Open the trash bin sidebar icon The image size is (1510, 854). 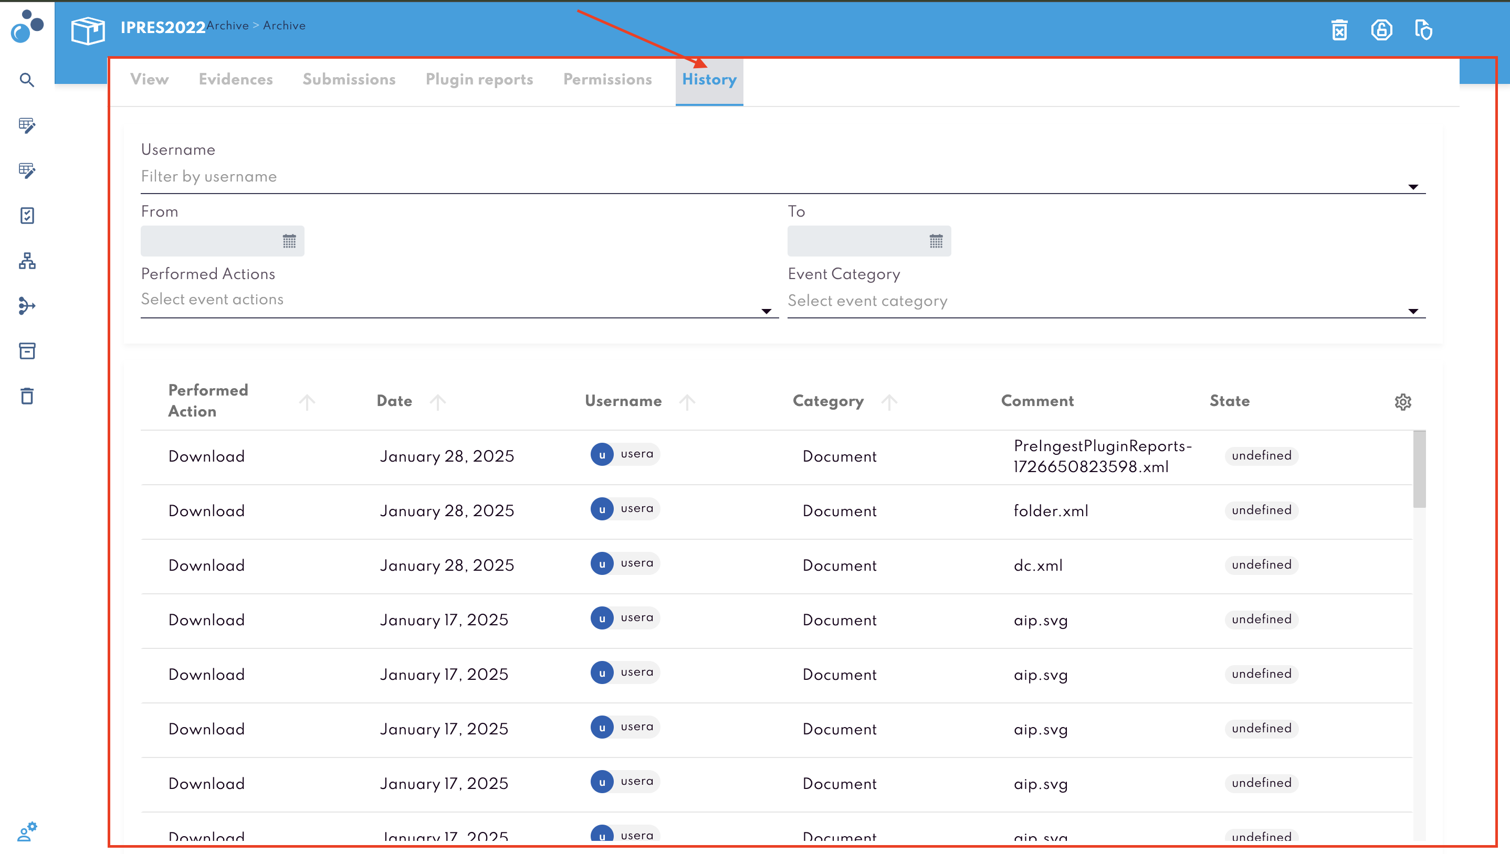(27, 396)
